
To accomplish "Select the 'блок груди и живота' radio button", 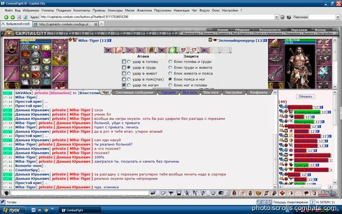I will pyautogui.click(x=170, y=68).
